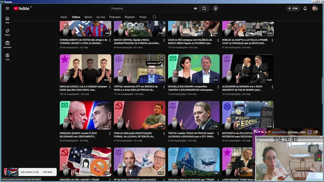Click '117 mil visualizações' text
This screenshot has width=324, height=182.
click(124, 94)
